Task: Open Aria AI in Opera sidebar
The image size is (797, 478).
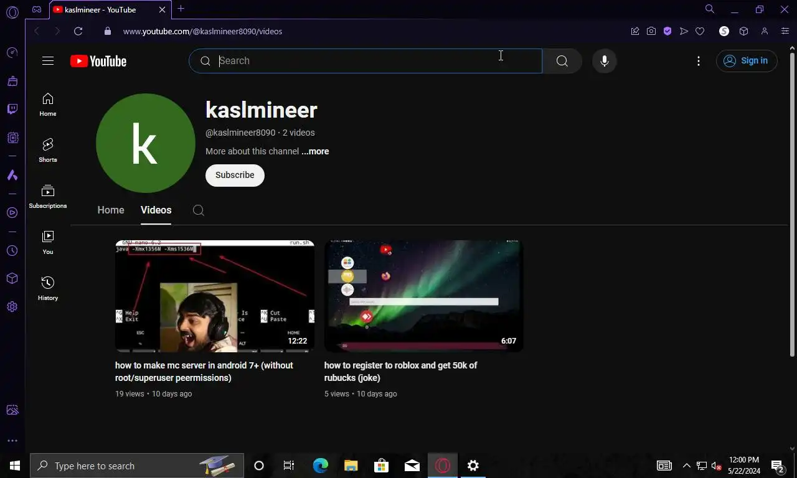Action: click(12, 176)
